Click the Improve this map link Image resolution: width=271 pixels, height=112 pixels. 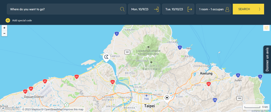coord(73,109)
